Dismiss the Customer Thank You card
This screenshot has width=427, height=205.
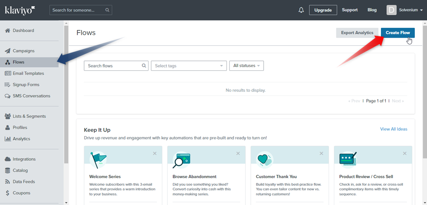pos(321,154)
